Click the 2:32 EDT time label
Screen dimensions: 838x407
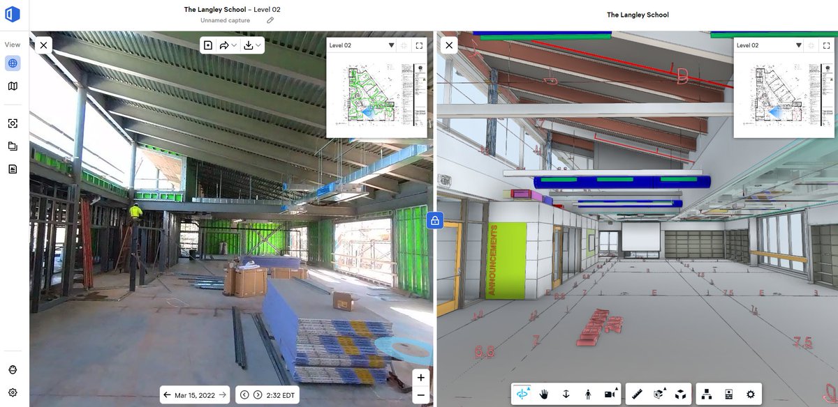click(x=281, y=395)
